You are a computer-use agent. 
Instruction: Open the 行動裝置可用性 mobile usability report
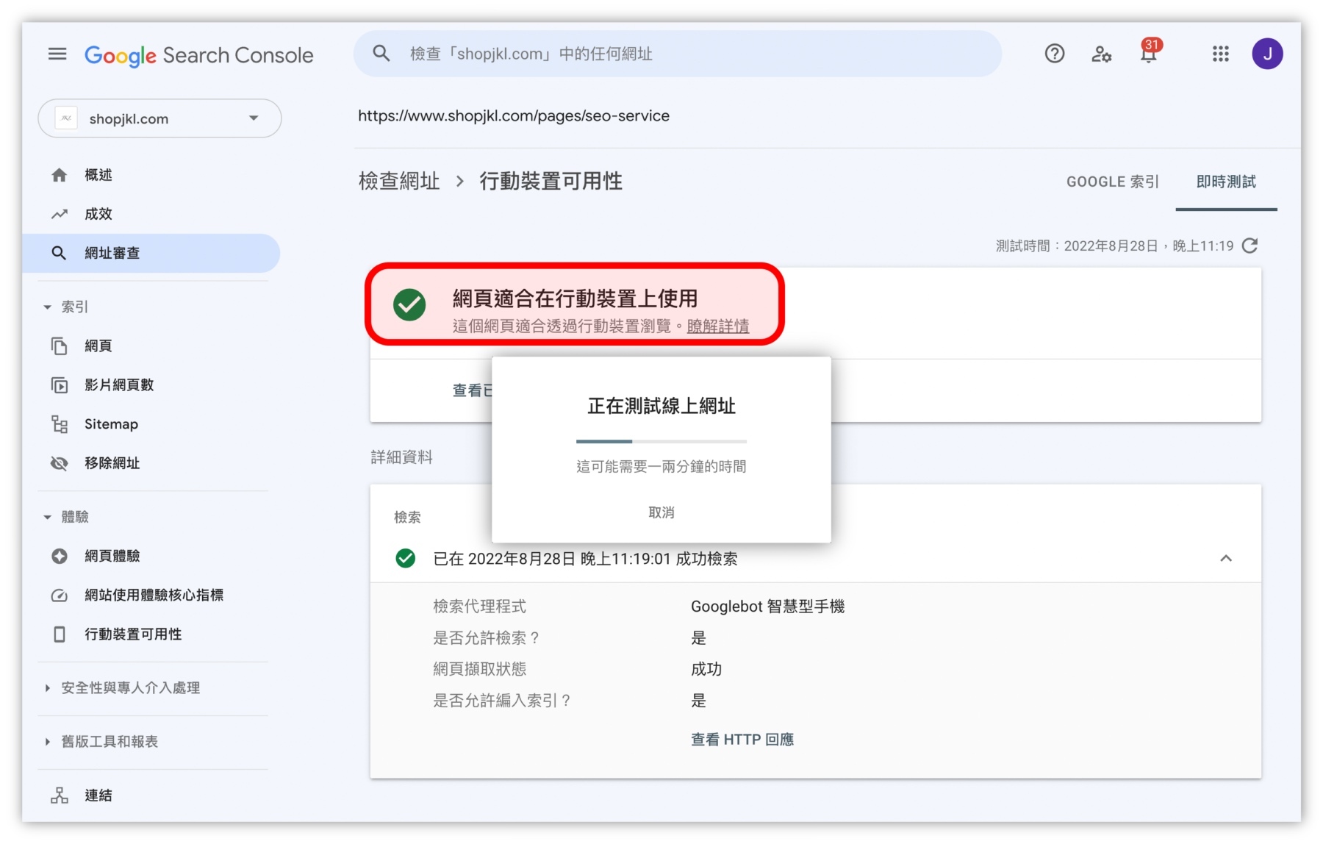point(134,634)
